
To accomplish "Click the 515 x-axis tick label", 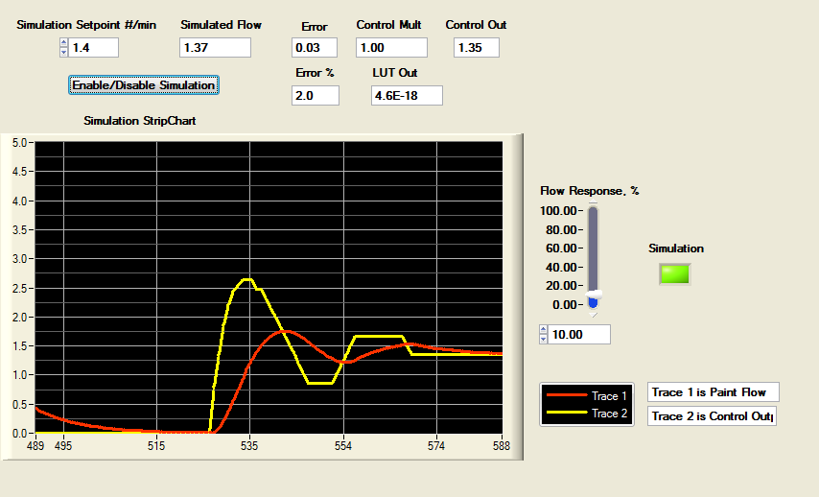I will (x=156, y=446).
